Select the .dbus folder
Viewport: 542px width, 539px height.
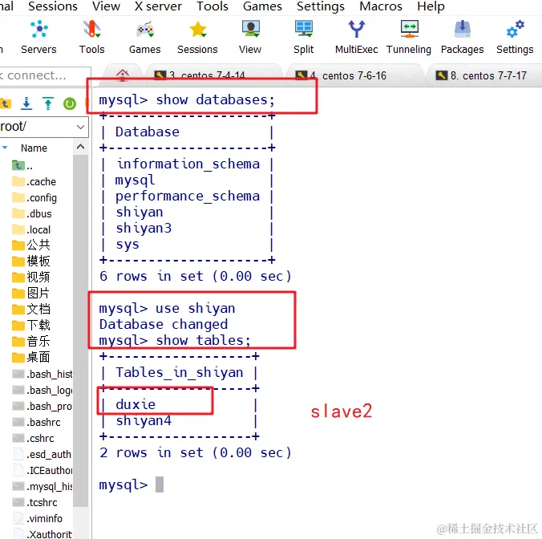point(32,213)
